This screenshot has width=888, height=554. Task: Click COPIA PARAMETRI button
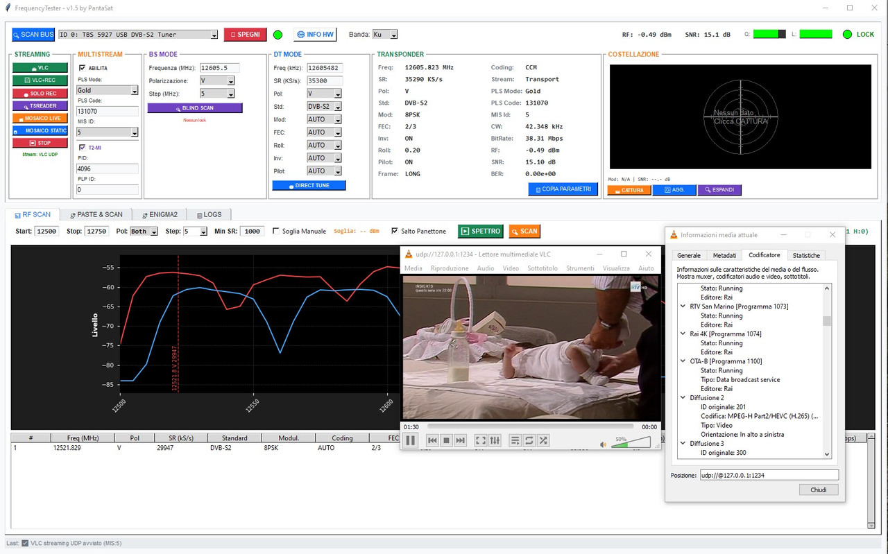563,189
